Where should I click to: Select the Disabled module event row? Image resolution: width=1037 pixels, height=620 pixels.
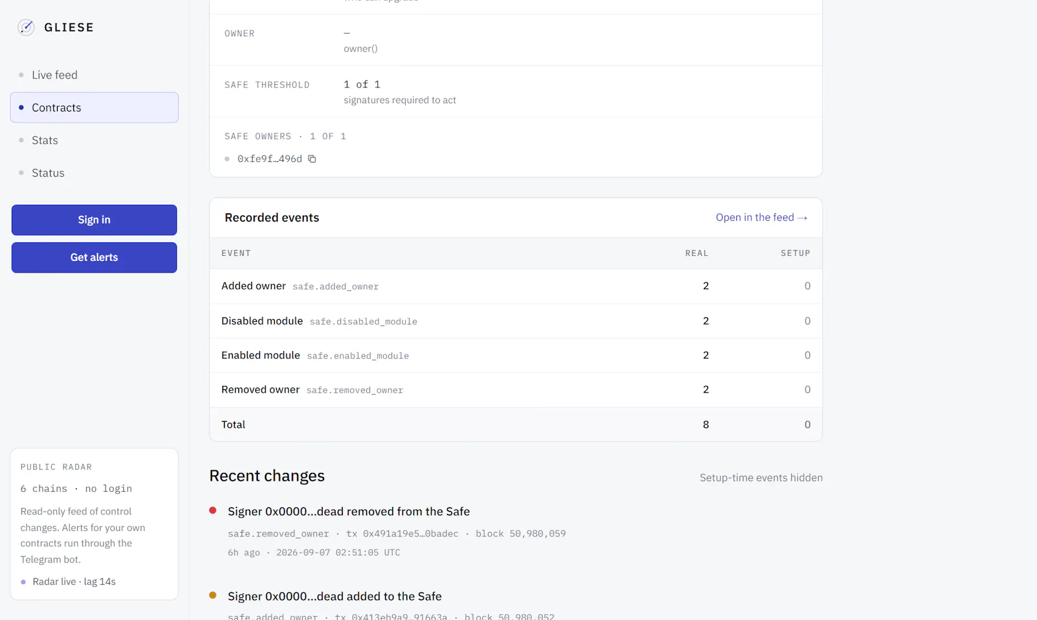[516, 321]
